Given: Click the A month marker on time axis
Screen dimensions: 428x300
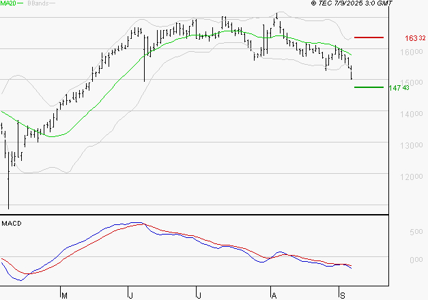Looking at the screenshot, I should pos(274,295).
